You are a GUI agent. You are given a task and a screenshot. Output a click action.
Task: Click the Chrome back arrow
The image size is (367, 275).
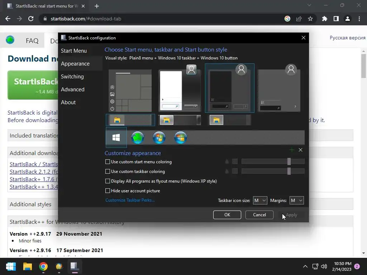8,19
